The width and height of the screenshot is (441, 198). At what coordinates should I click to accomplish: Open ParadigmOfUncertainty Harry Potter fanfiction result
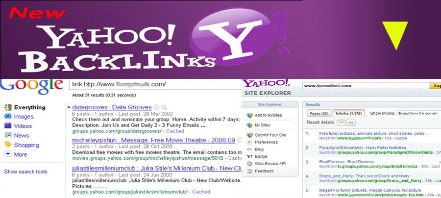[363, 148]
